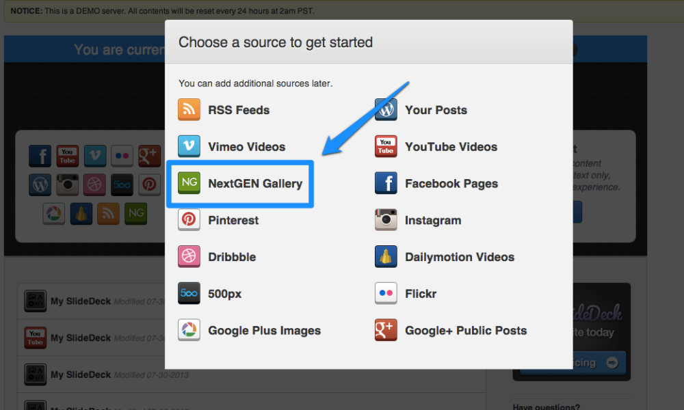Choose Google+ Public Posts label
This screenshot has width=684, height=410.
click(466, 331)
